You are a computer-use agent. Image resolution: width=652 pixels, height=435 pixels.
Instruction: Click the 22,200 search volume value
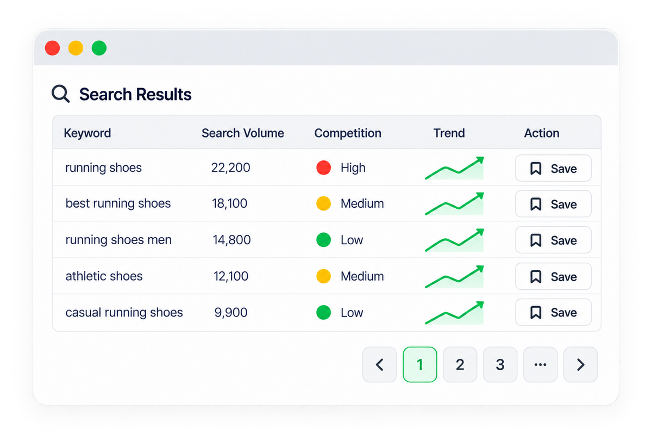(231, 167)
